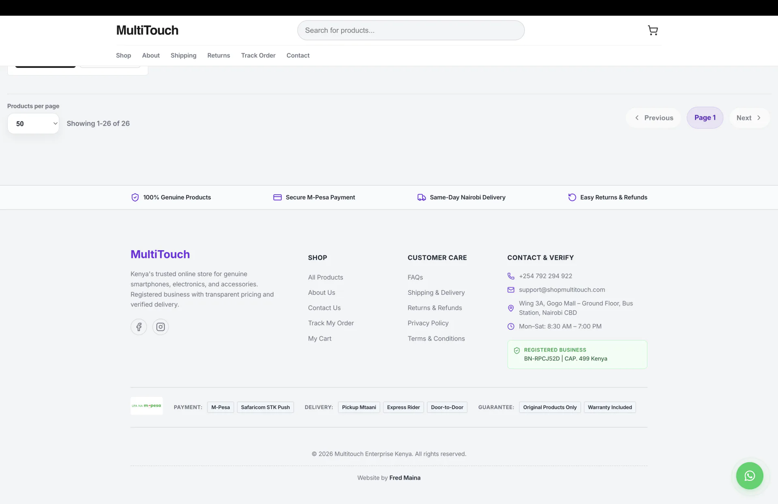Open the Contact Us footer link
Image resolution: width=778 pixels, height=504 pixels.
point(324,308)
